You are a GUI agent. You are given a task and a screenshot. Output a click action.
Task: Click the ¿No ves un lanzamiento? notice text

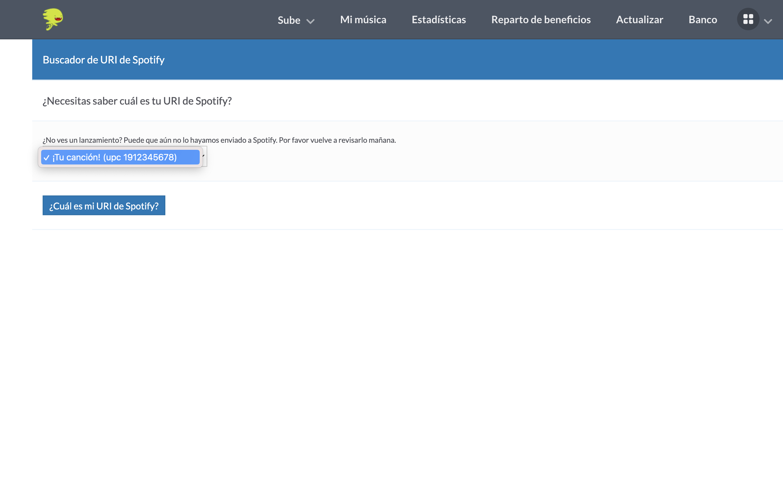click(x=219, y=140)
